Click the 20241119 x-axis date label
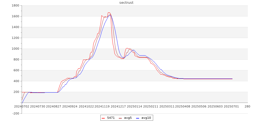253x135 pixels. [x=102, y=107]
